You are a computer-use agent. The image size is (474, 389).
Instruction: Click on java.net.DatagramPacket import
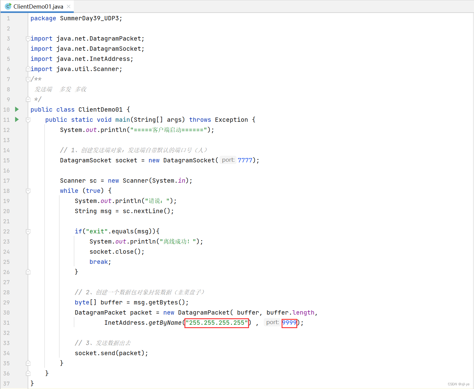click(x=99, y=39)
